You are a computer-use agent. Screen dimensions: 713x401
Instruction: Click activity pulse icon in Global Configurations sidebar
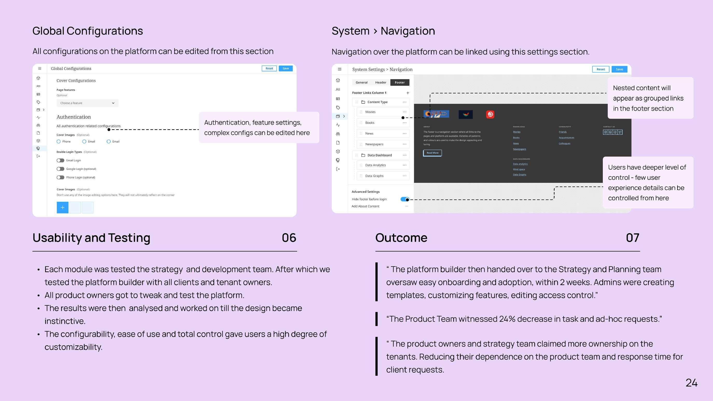click(x=38, y=118)
